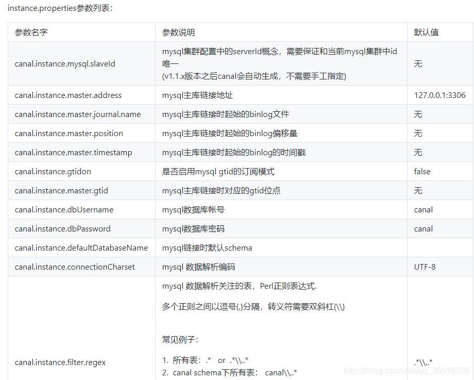Click the canal.instance.mysql.slaveId parameter name
The width and height of the screenshot is (474, 380).
[65, 64]
